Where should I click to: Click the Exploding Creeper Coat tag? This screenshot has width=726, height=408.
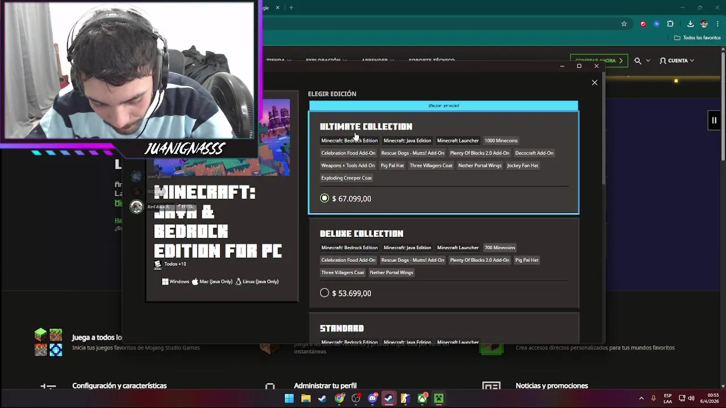tap(347, 178)
